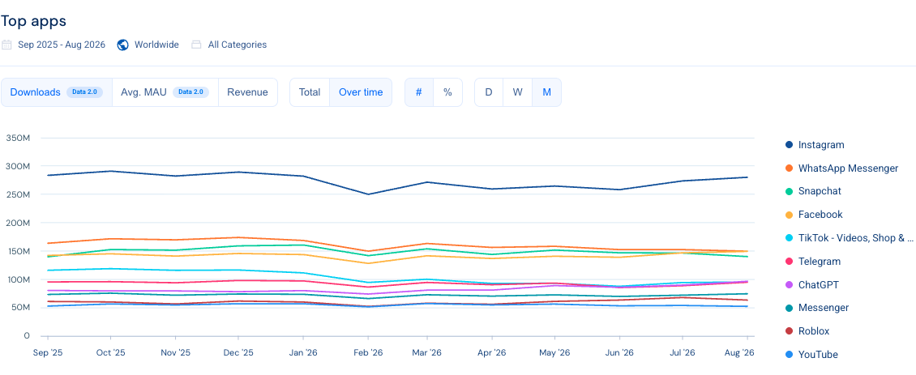This screenshot has width=916, height=375.
Task: Click the Top apps heading
Action: pos(33,21)
